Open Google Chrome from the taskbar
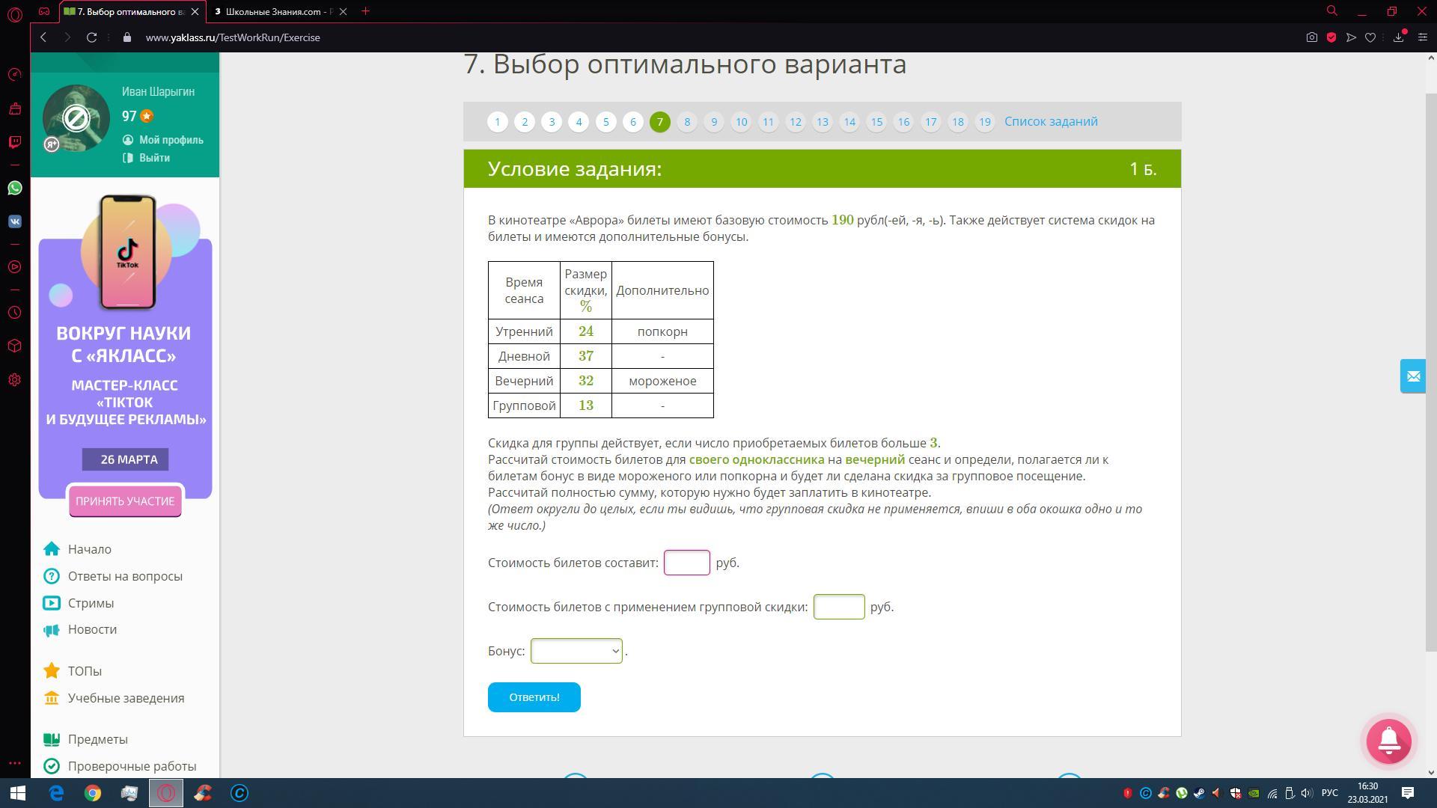Screen dimensions: 1437x808 [x=93, y=793]
